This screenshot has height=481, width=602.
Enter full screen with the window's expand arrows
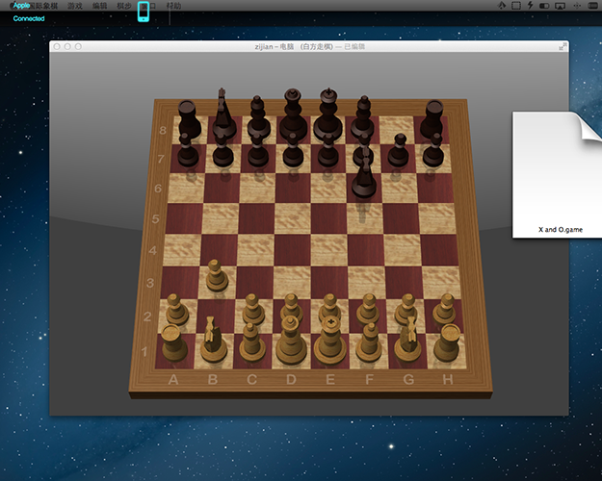click(x=563, y=46)
